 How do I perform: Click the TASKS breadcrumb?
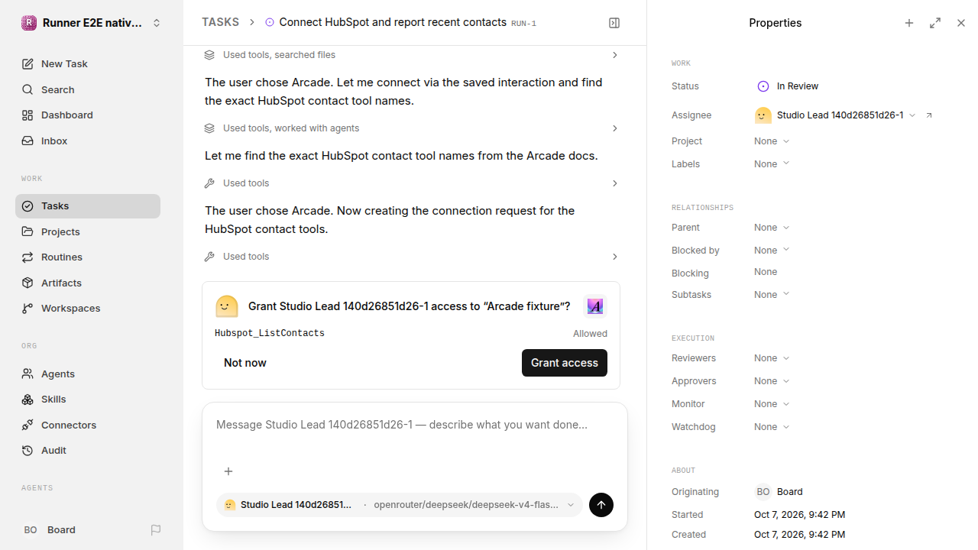pyautogui.click(x=220, y=22)
